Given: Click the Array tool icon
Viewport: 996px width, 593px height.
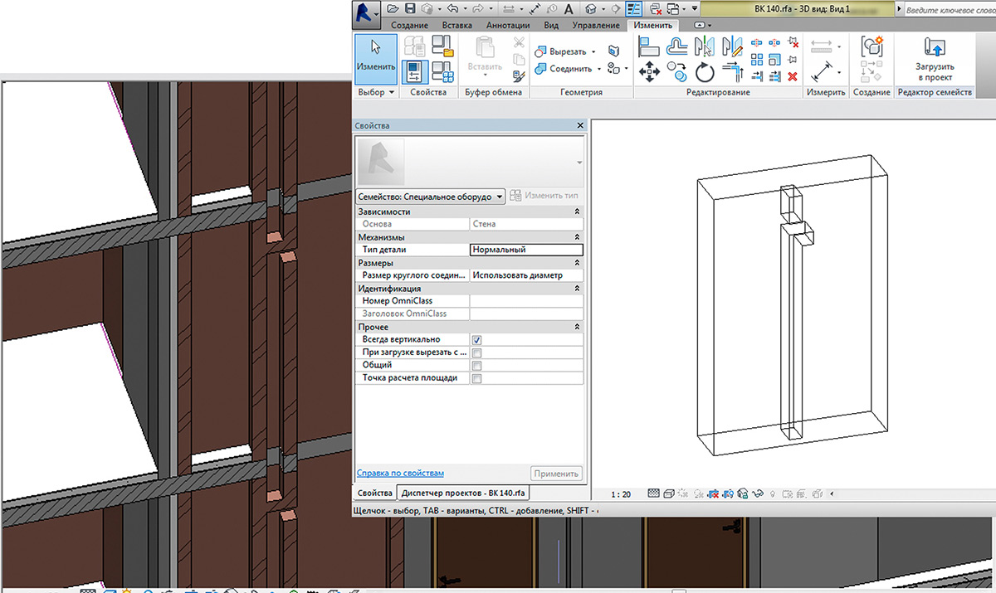Looking at the screenshot, I should (757, 59).
